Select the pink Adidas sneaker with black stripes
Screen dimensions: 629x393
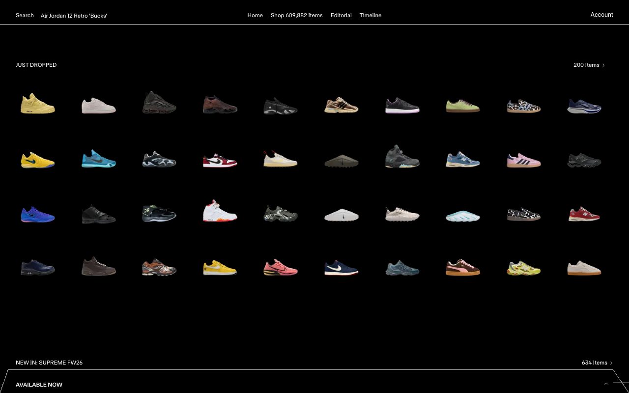(523, 161)
